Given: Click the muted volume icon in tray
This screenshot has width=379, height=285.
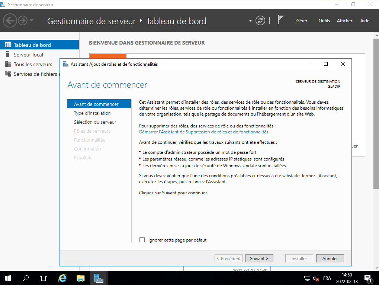Looking at the screenshot, I should click(316, 278).
